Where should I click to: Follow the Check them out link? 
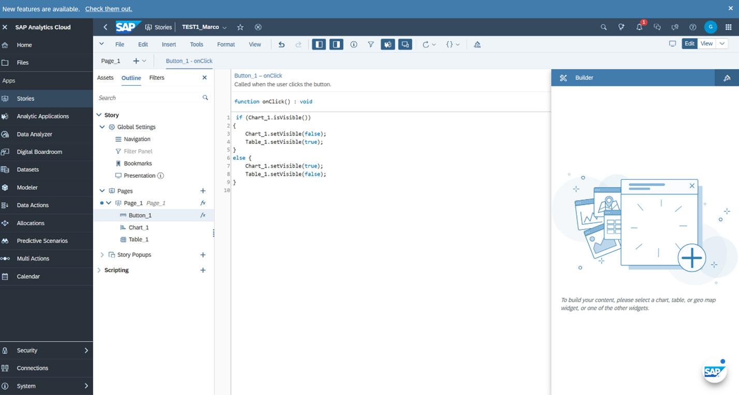tap(108, 9)
